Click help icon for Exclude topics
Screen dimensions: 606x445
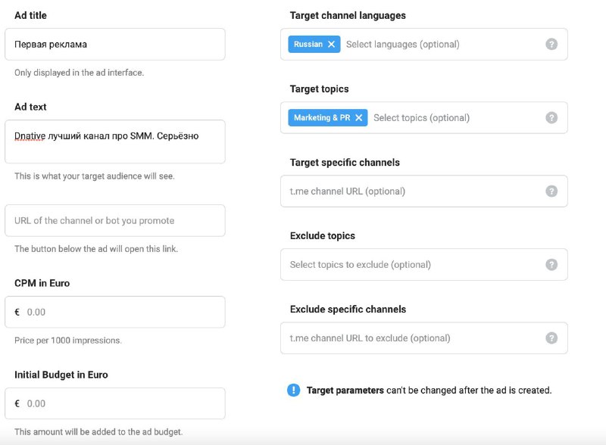point(551,264)
